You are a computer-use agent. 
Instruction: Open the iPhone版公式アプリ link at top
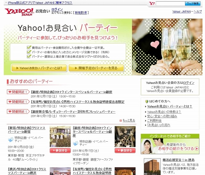coord(40,3)
